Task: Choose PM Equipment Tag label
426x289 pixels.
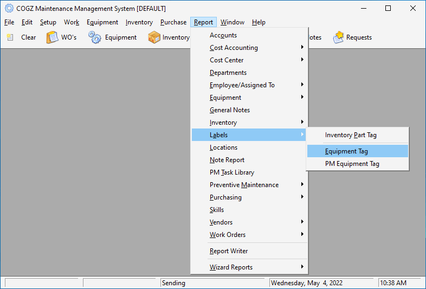Action: pyautogui.click(x=358, y=164)
